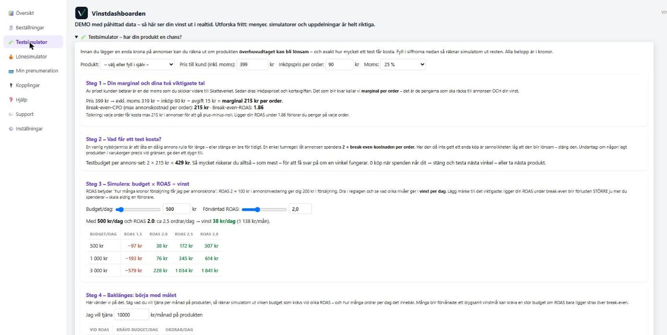Open Lönesimulator from the sidebar

click(x=33, y=57)
